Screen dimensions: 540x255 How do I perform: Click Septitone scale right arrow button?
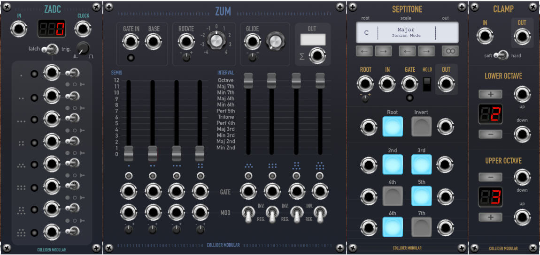point(426,51)
